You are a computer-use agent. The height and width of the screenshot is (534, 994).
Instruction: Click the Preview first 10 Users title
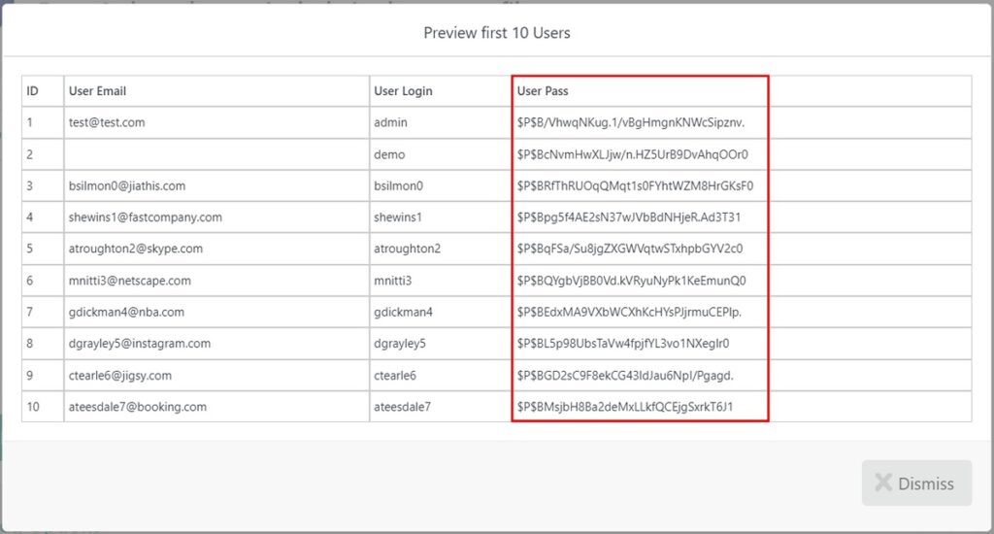pyautogui.click(x=497, y=33)
